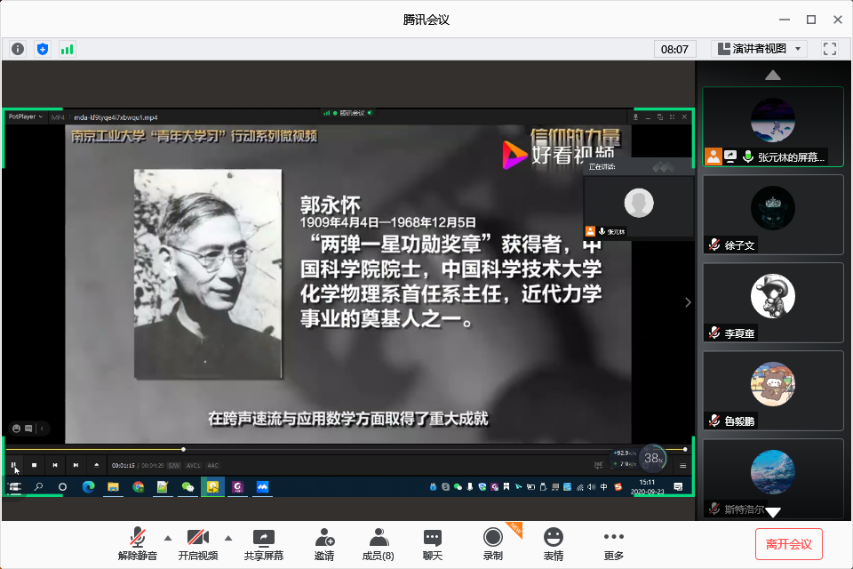The width and height of the screenshot is (853, 569).
Task: Open Emoji reactions (表情)
Action: click(x=554, y=543)
